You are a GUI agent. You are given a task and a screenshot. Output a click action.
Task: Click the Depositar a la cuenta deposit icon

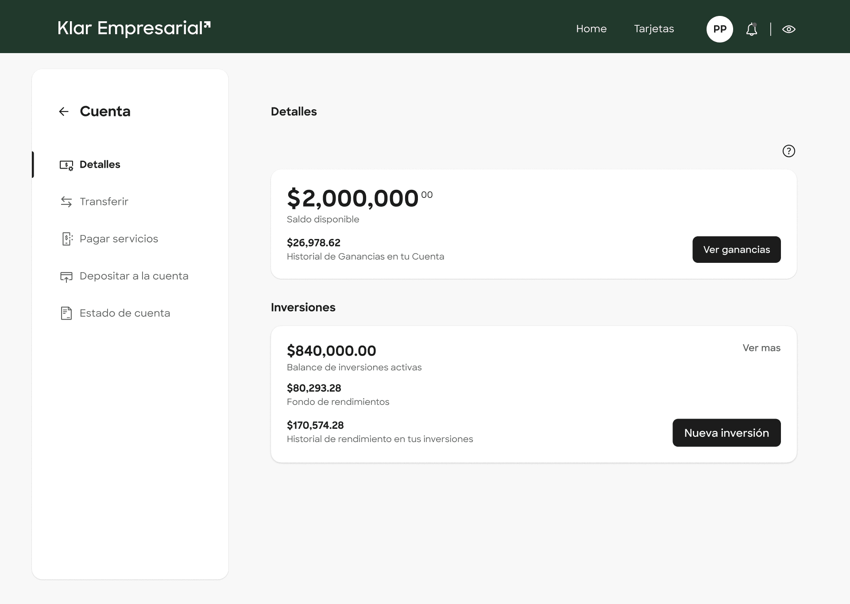[66, 276]
